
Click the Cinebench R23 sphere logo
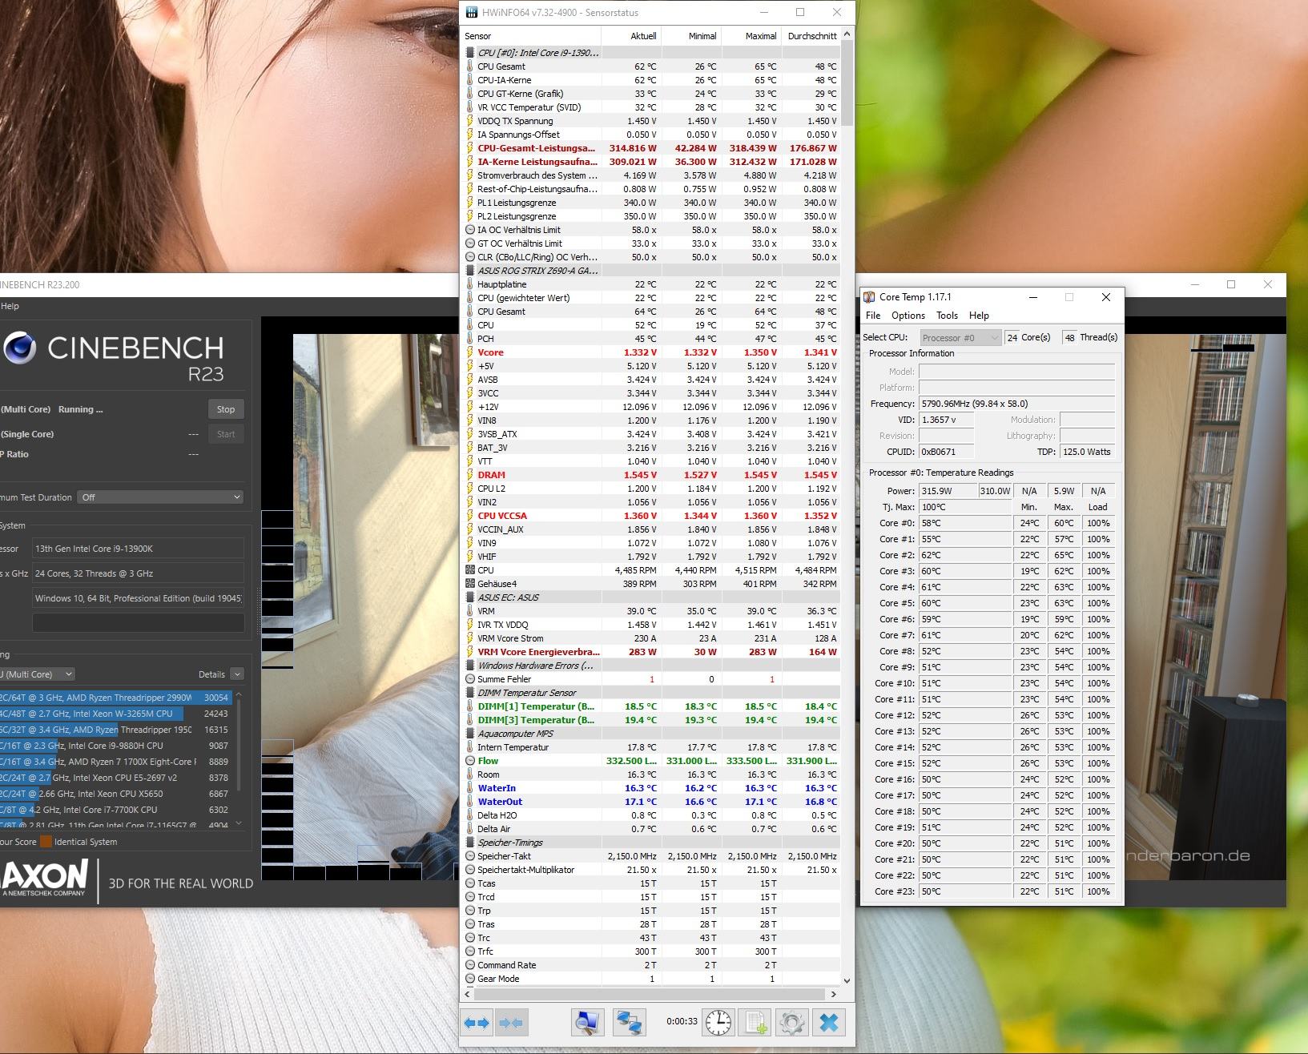[x=19, y=348]
